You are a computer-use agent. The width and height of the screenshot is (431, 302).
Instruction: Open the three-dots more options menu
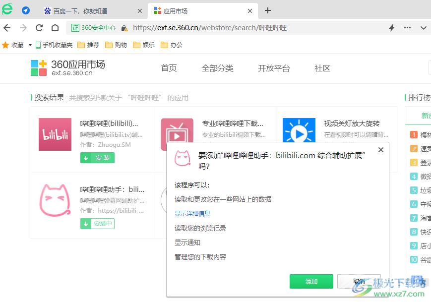click(407, 27)
